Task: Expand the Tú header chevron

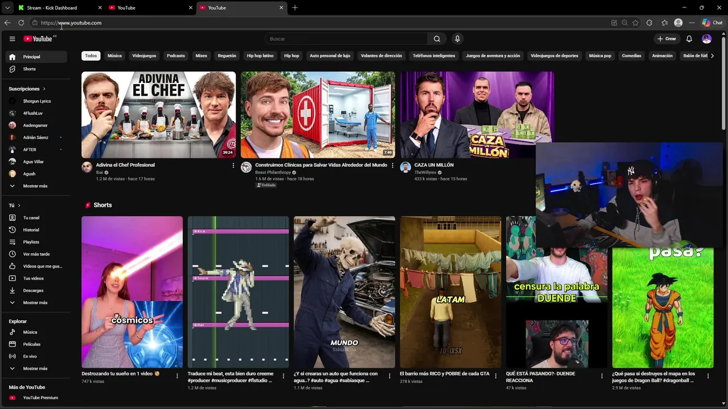Action: (19, 206)
